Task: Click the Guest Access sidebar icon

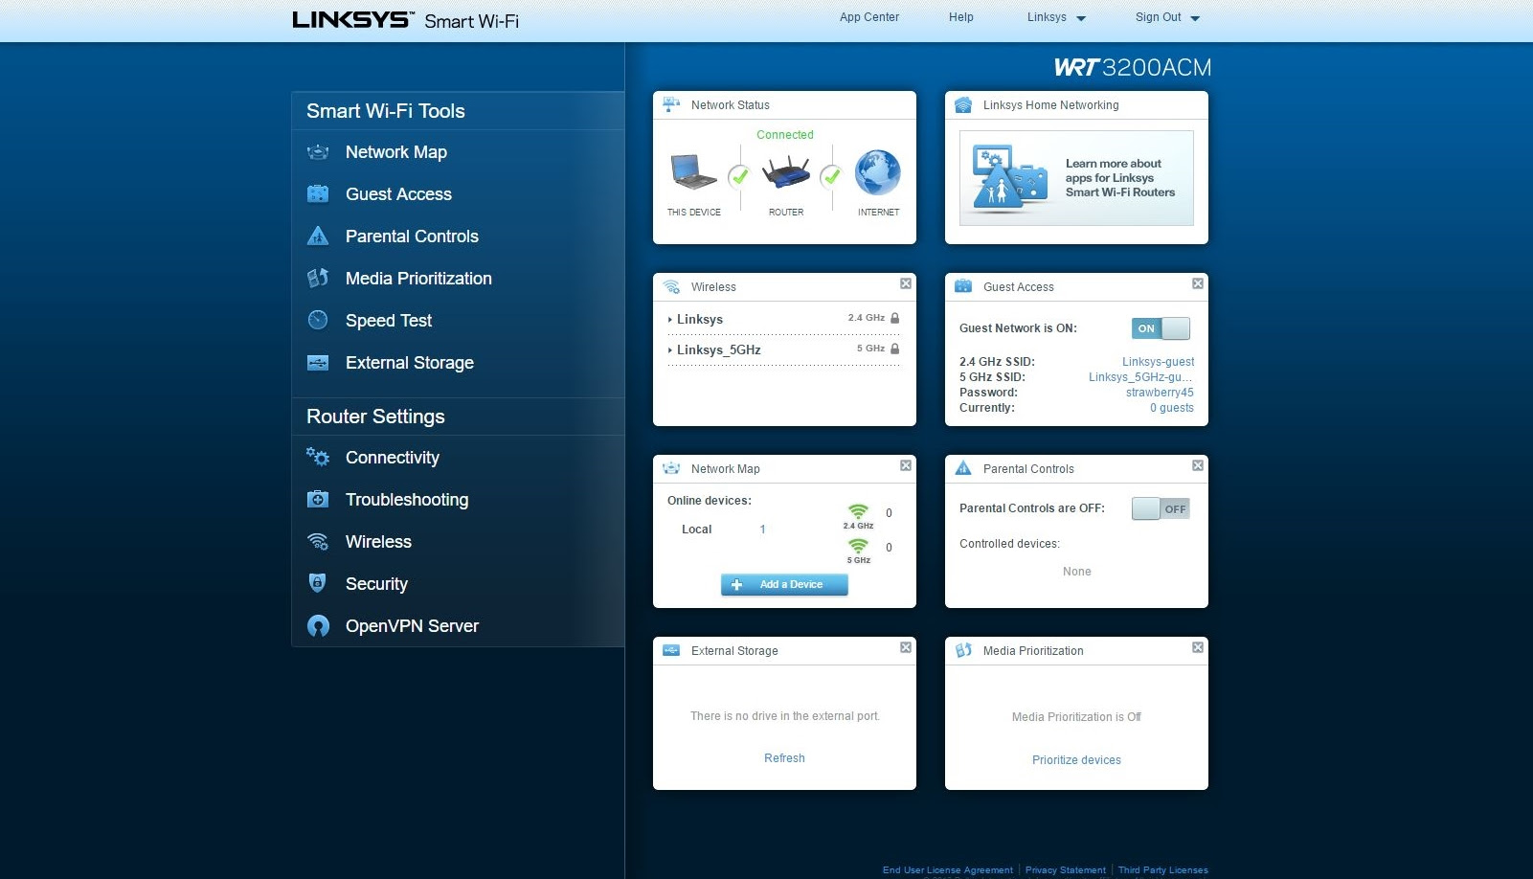Action: pos(318,194)
